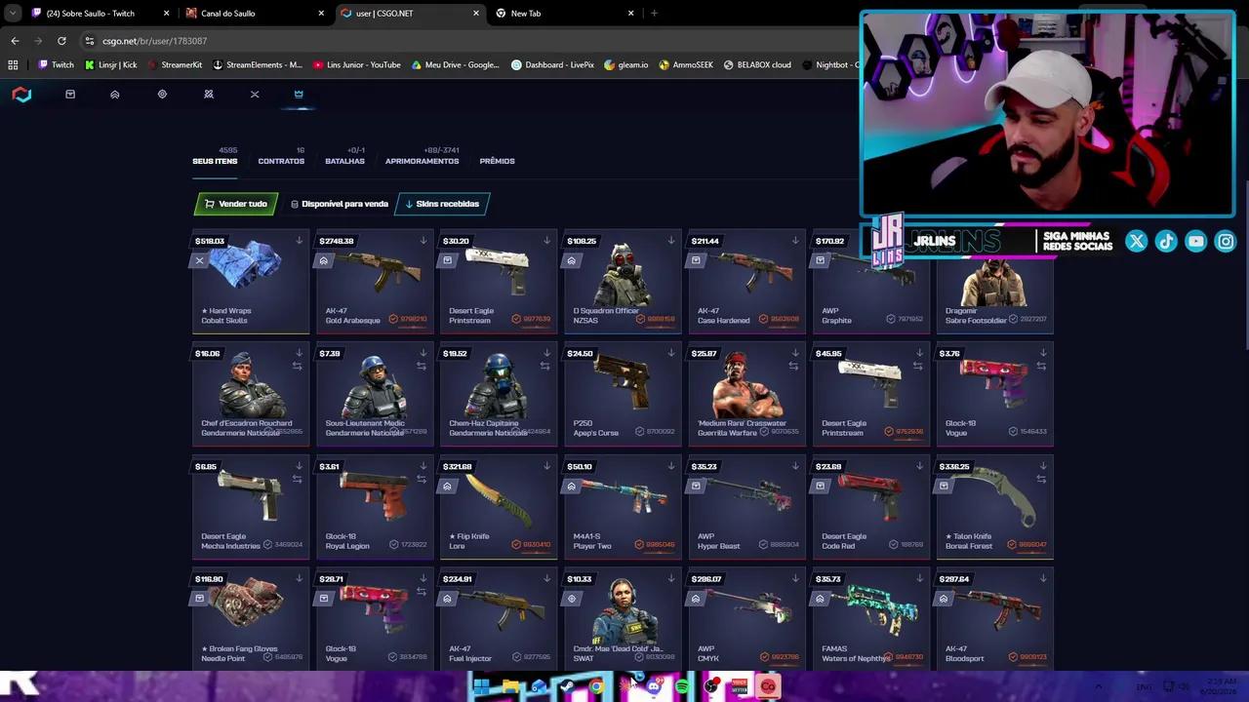Switch to the BATALHAS tab
The width and height of the screenshot is (1249, 702).
pos(344,161)
